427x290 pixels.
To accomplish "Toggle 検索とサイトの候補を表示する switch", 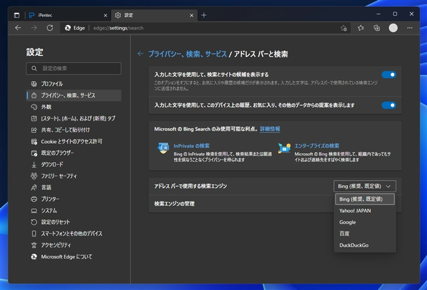I will tap(389, 75).
